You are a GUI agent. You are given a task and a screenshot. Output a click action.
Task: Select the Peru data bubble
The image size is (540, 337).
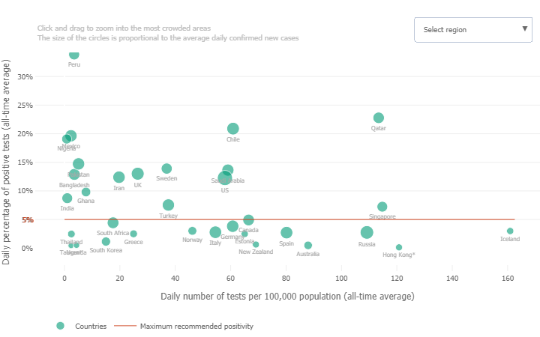point(74,54)
